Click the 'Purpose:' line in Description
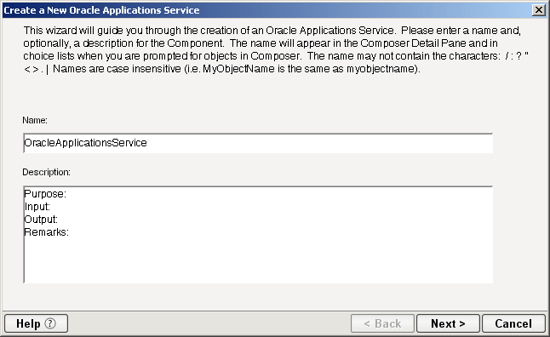 tap(45, 194)
